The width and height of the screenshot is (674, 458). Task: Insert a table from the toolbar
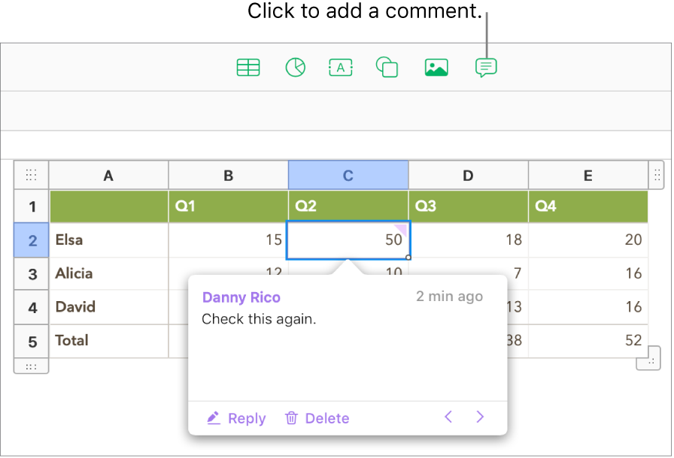point(248,68)
